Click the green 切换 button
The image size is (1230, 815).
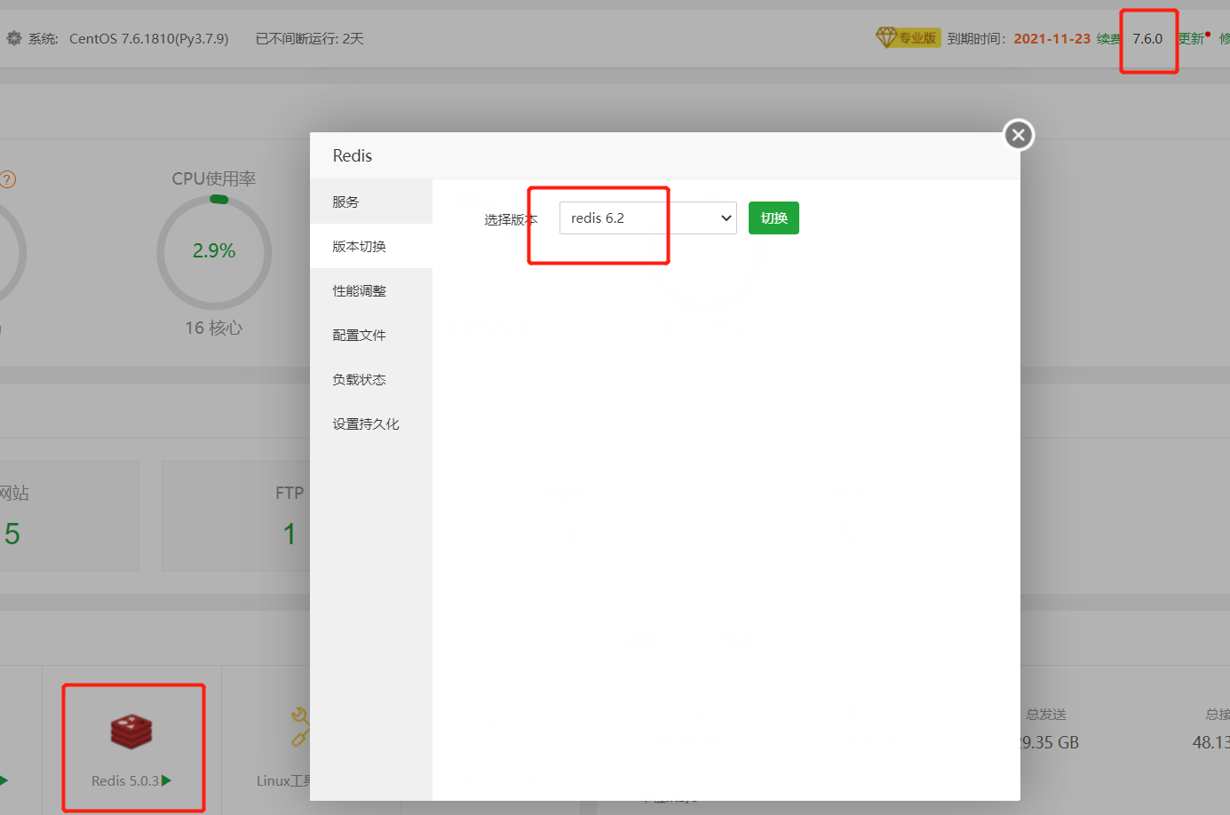point(774,218)
